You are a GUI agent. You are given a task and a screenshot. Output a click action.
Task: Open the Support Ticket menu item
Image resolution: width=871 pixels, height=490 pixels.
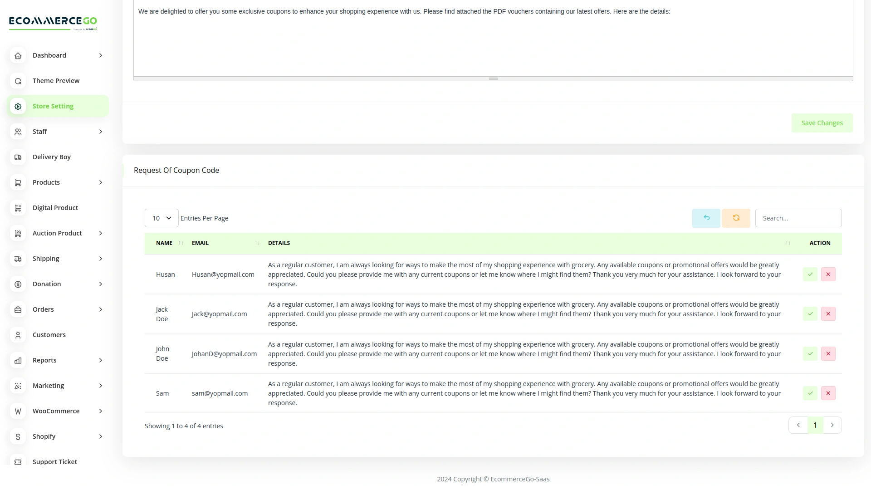pyautogui.click(x=54, y=462)
